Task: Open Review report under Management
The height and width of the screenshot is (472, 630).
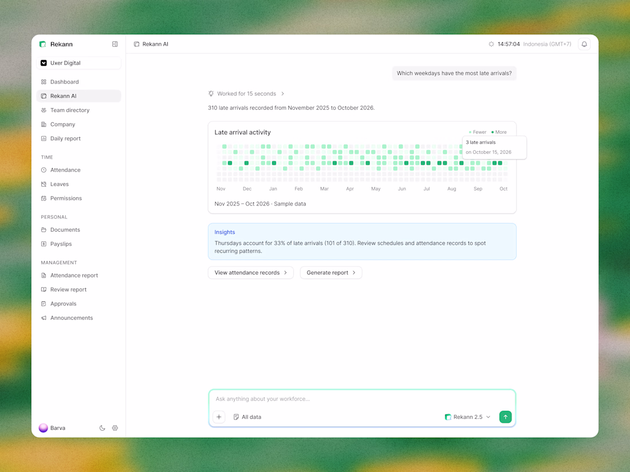Action: pos(79,289)
